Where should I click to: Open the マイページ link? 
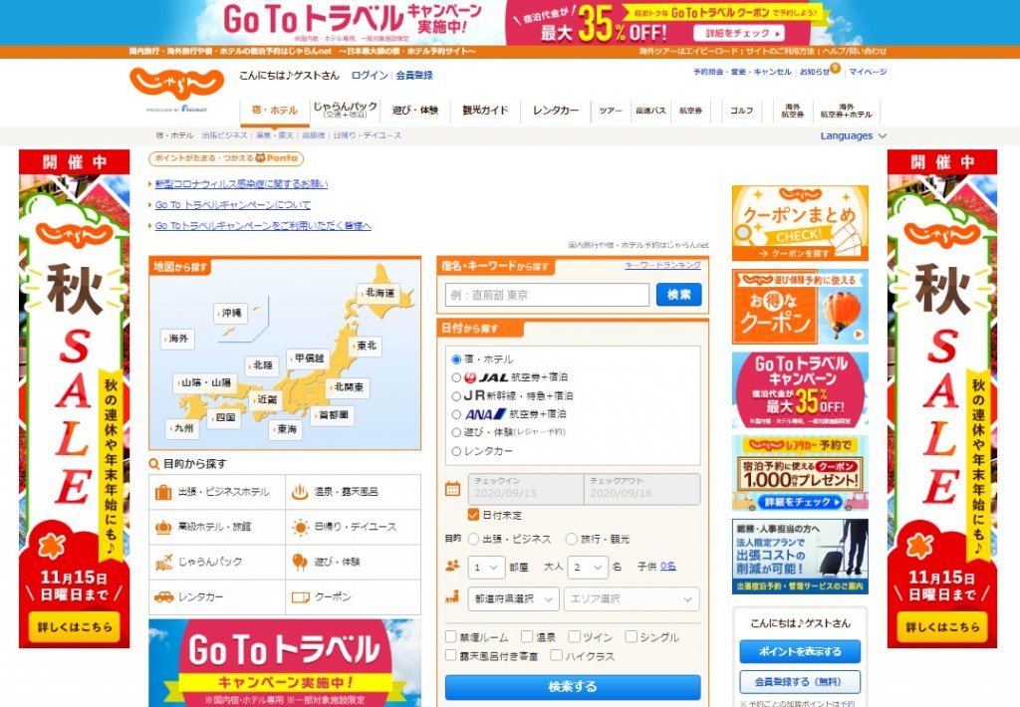(x=868, y=72)
